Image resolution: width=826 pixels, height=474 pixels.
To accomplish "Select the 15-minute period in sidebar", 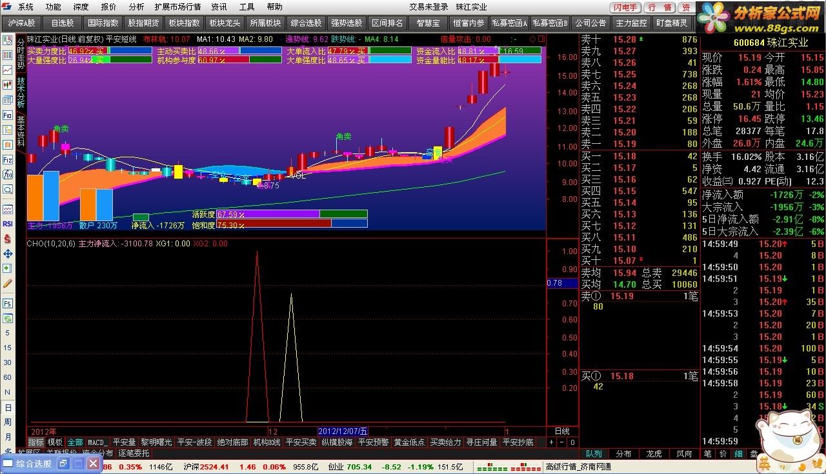I will click(8, 348).
